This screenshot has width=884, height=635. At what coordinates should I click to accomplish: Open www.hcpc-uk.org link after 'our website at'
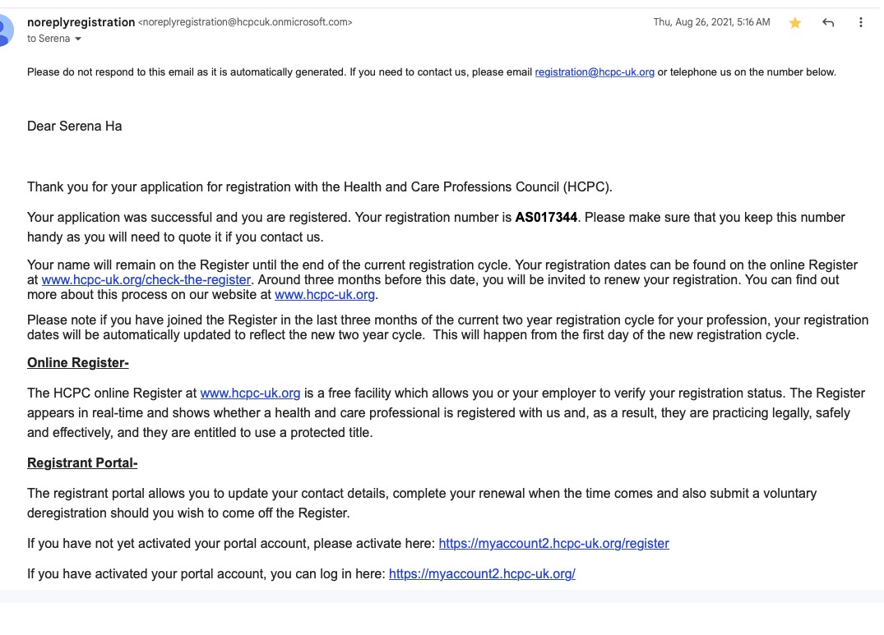[325, 294]
